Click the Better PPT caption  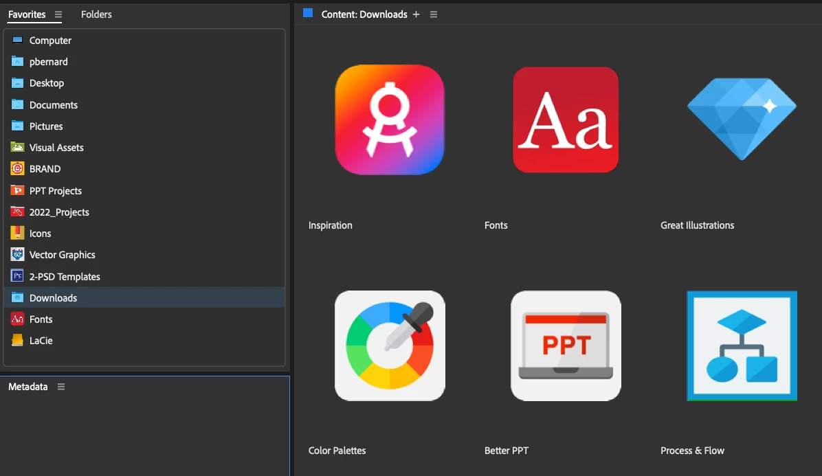click(507, 451)
